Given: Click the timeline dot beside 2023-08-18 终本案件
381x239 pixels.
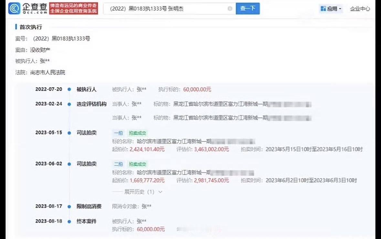Looking at the screenshot, I should (x=69, y=221).
